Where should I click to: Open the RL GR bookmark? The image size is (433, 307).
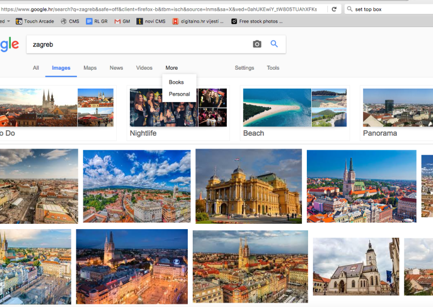tap(97, 22)
